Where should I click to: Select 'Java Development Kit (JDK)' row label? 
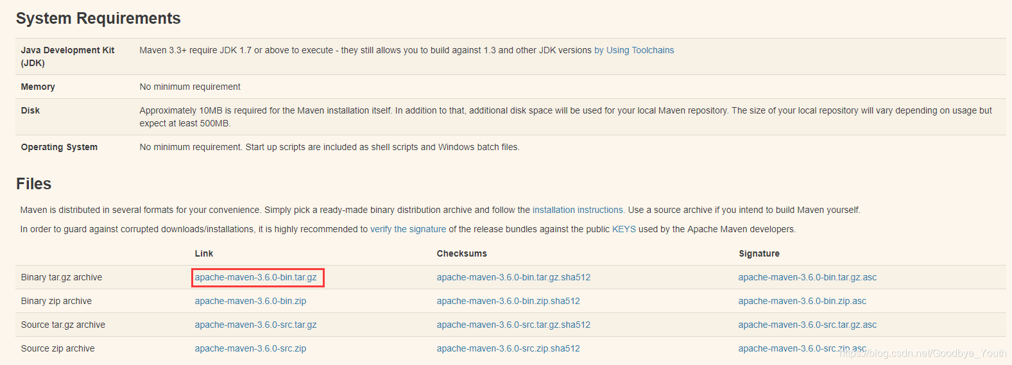(67, 56)
